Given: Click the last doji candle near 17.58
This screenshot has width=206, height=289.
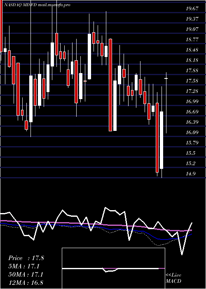Looking at the screenshot, I should (x=166, y=78).
